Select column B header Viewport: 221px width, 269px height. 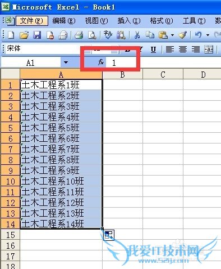click(x=122, y=74)
